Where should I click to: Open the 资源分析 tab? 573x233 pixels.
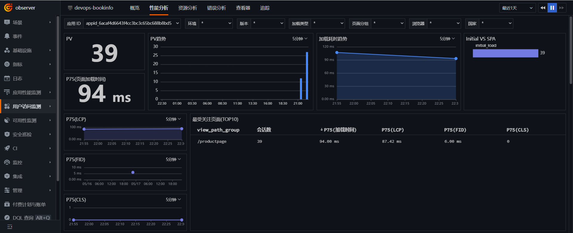[x=187, y=8]
